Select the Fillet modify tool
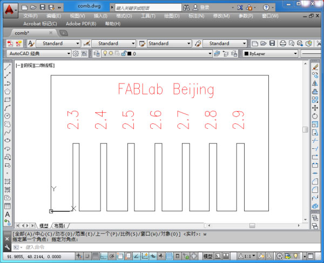The image size is (324, 263). (x=315, y=190)
